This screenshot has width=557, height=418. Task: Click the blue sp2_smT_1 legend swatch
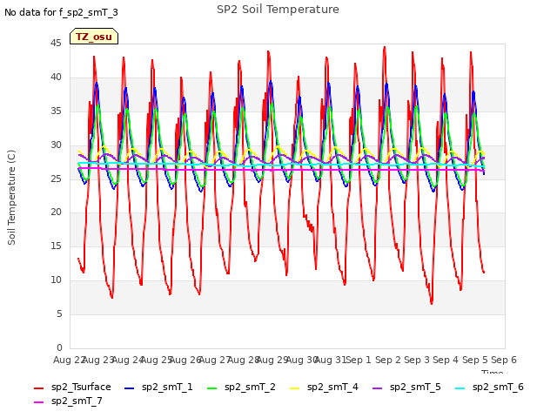click(x=130, y=388)
